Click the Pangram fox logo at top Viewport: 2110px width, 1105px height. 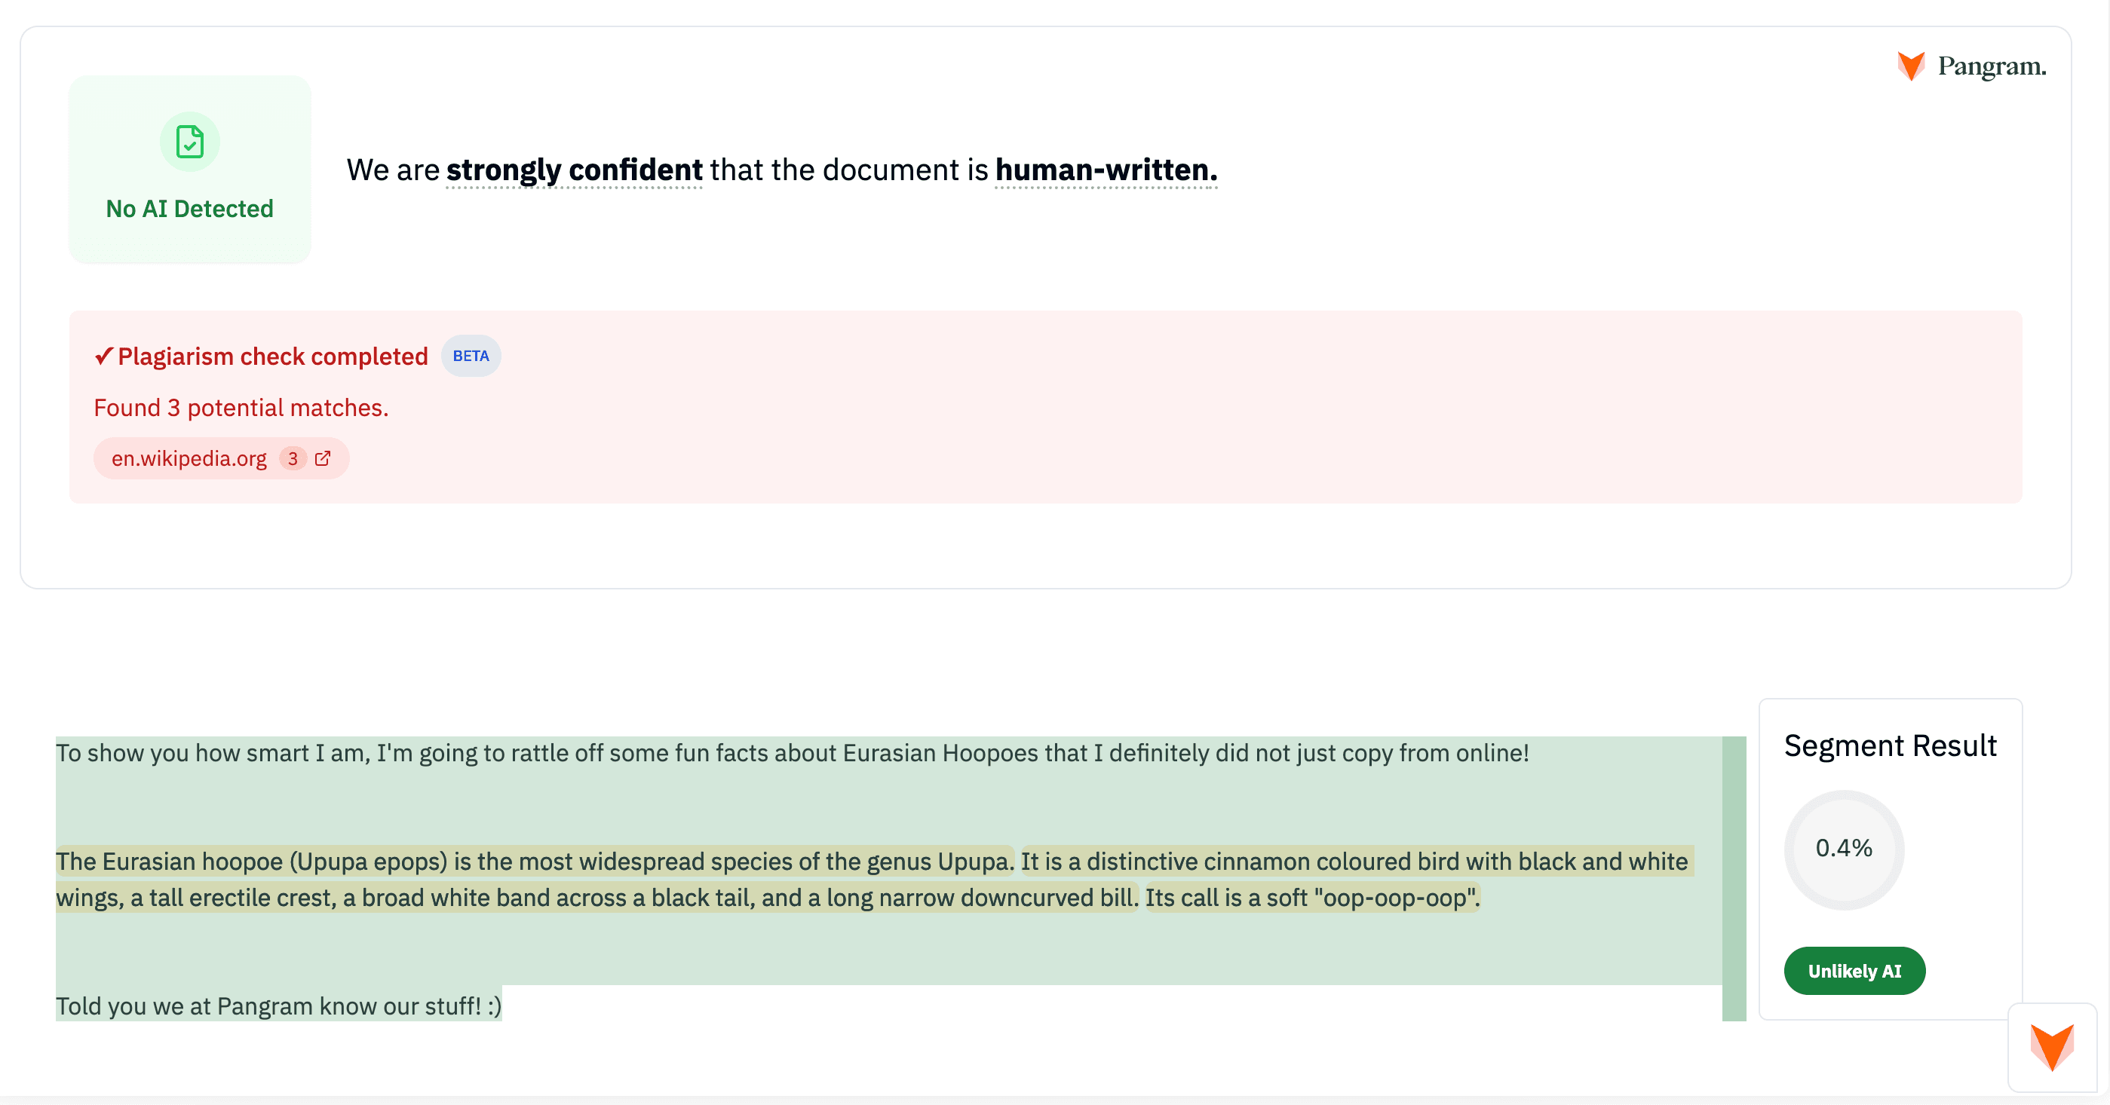tap(1911, 66)
